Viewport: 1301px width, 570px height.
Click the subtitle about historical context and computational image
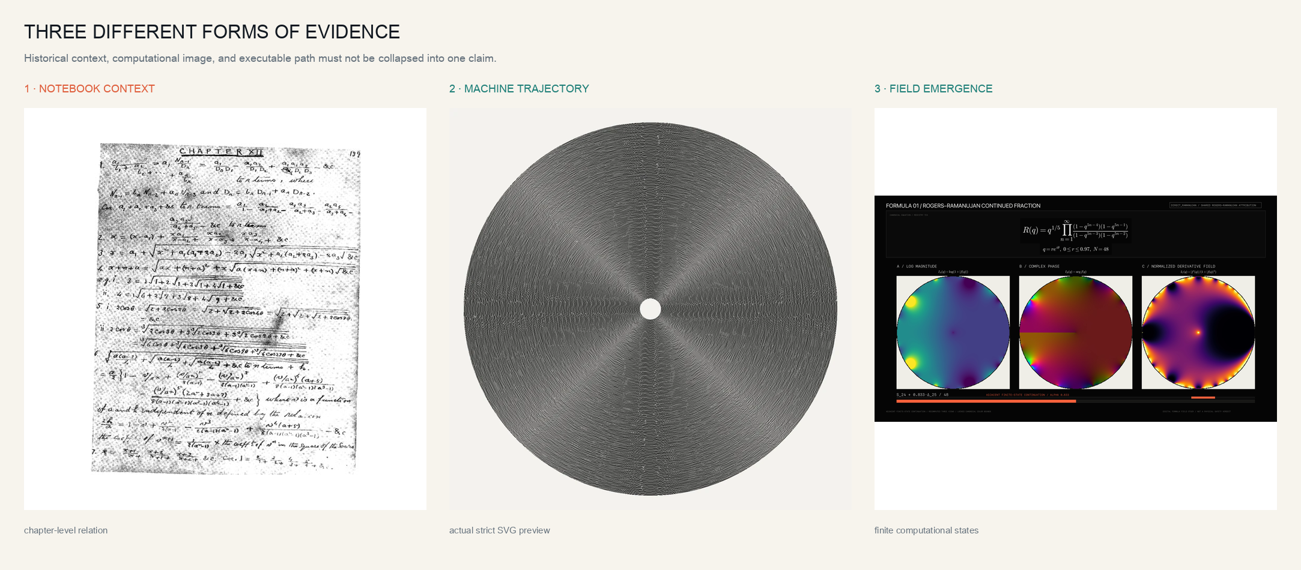tap(260, 58)
